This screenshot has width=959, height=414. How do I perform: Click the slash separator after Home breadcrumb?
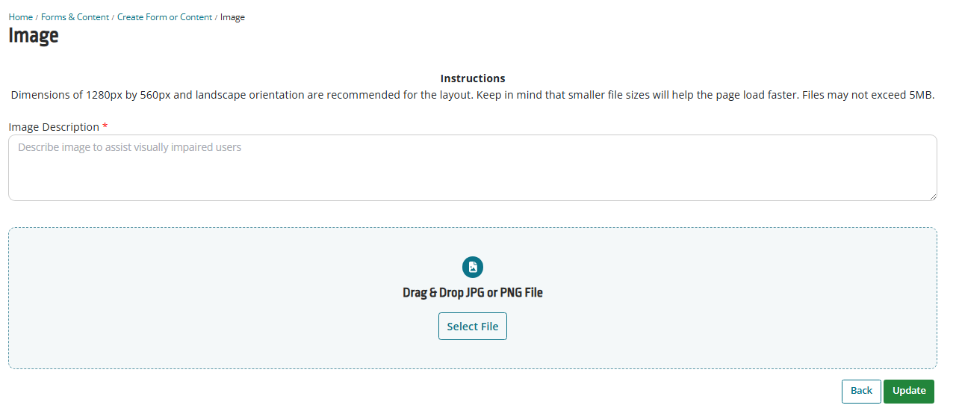[37, 17]
